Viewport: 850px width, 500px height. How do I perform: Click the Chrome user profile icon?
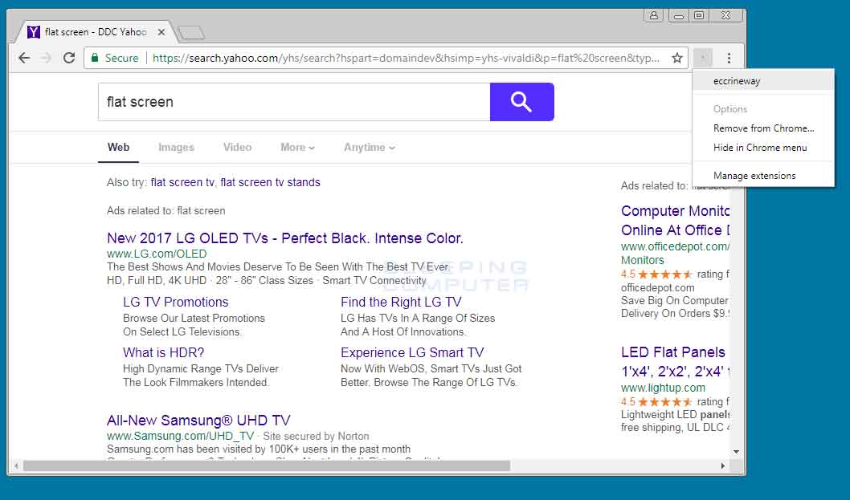(x=654, y=15)
